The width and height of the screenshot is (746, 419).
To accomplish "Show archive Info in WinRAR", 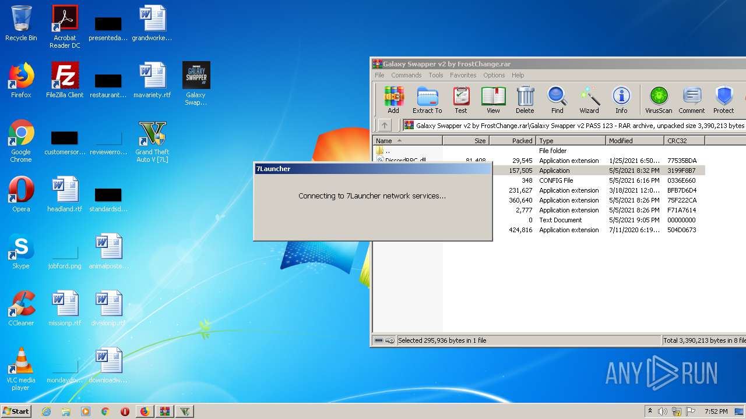I will pos(621,100).
